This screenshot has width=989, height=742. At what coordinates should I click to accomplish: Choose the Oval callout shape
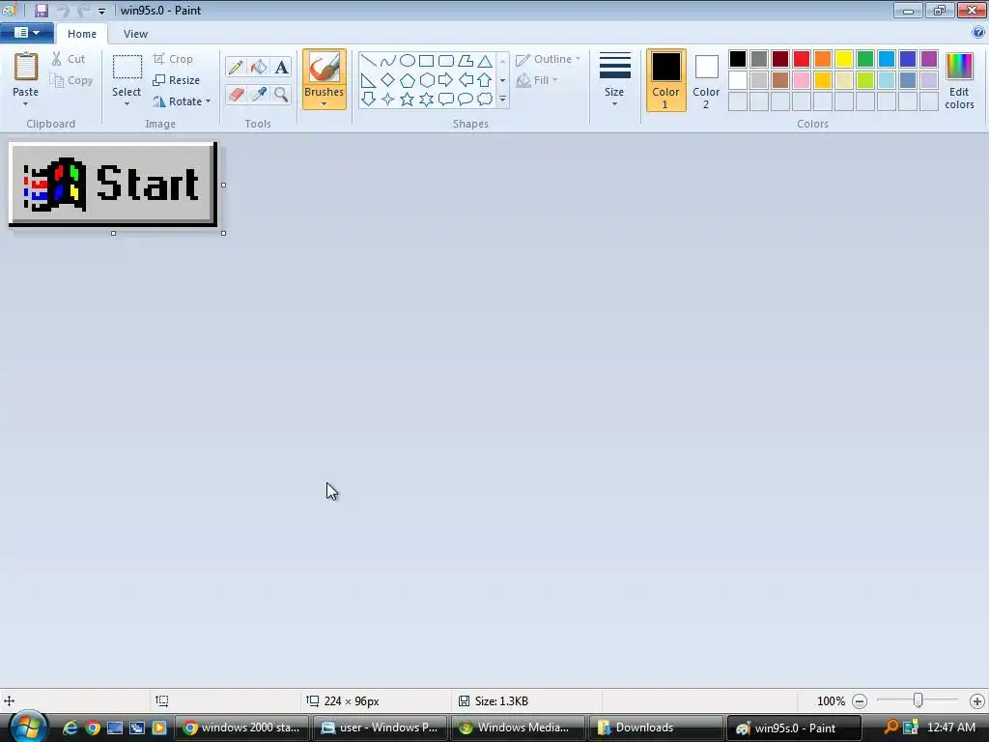tap(466, 100)
